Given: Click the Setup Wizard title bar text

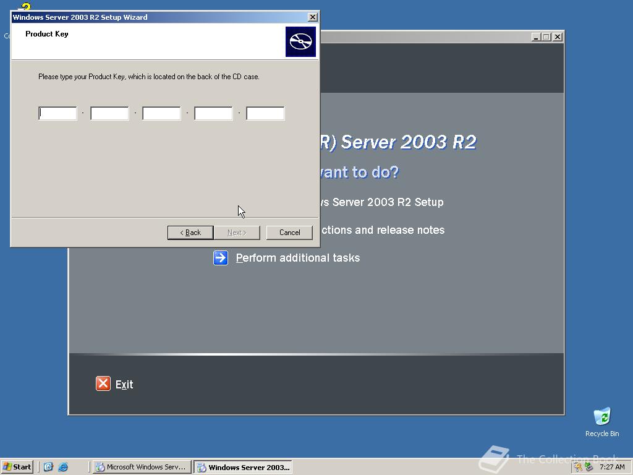Looking at the screenshot, I should [80, 17].
